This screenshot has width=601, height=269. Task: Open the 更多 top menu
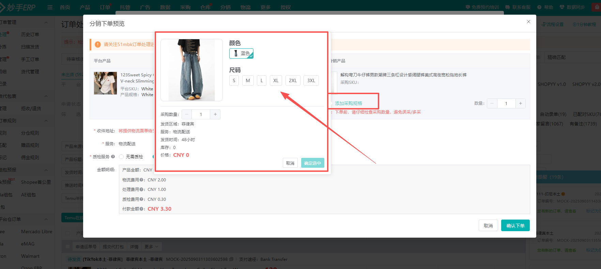[266, 7]
